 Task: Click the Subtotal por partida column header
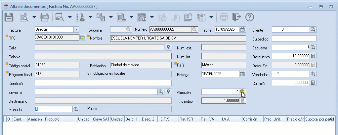pos(319,119)
